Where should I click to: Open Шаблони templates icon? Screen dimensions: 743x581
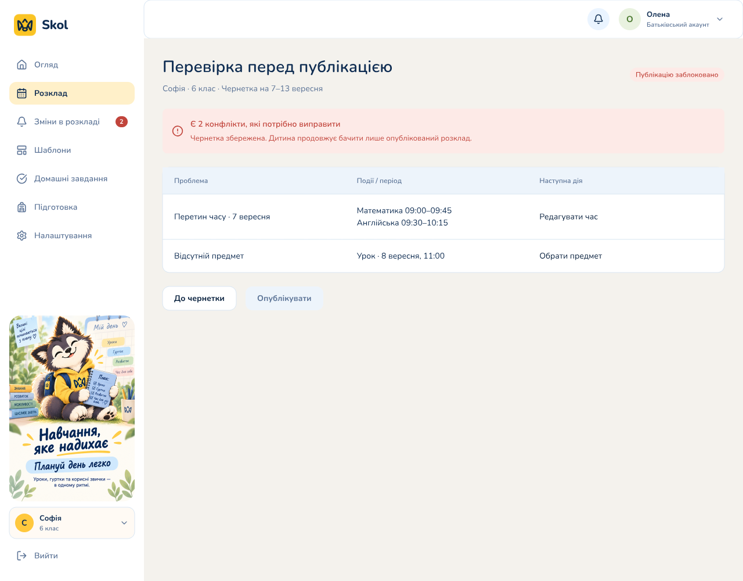pyautogui.click(x=22, y=150)
